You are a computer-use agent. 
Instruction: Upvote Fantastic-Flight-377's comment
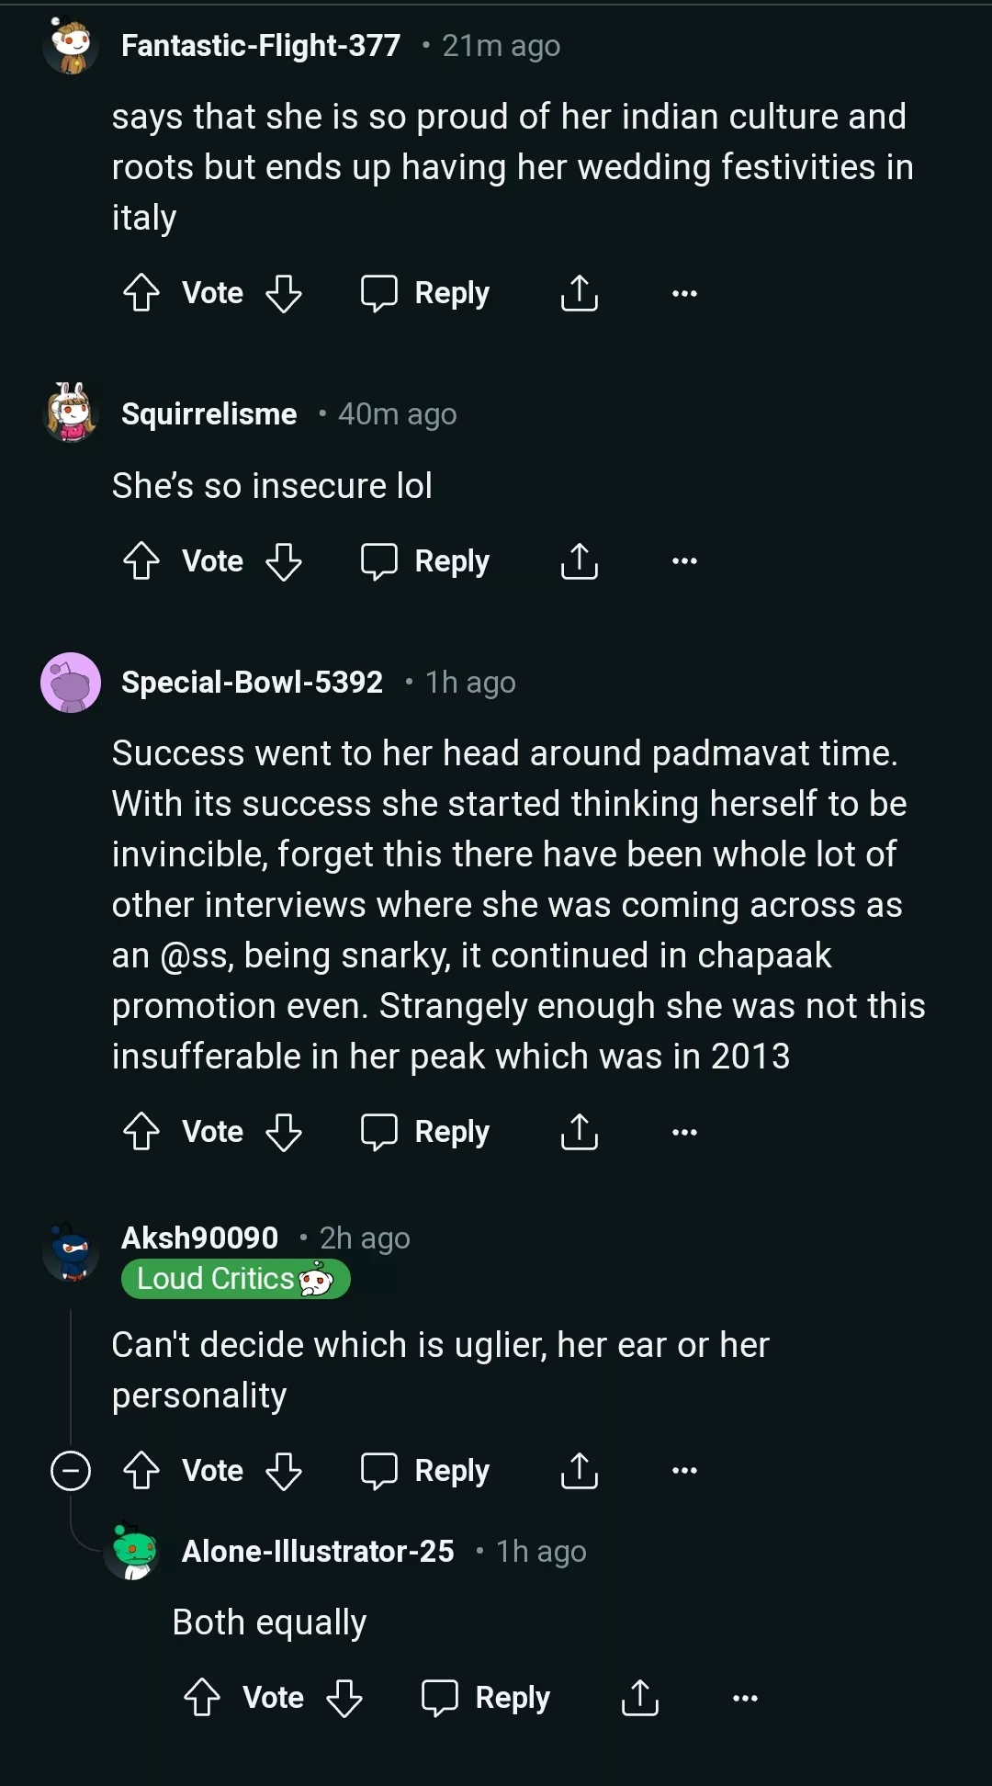coord(141,293)
